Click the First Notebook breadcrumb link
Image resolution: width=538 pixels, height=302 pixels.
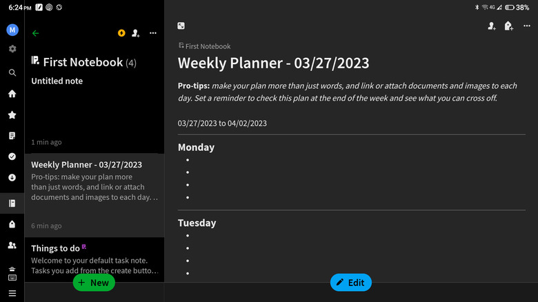[x=208, y=46]
